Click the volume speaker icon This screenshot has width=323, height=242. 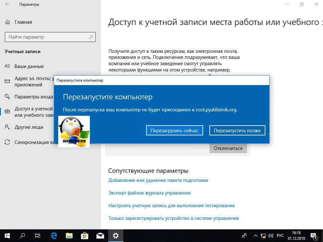pyautogui.click(x=271, y=236)
